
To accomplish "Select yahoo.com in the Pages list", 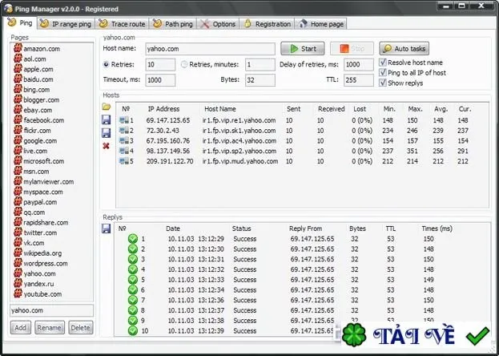I will coord(39,273).
